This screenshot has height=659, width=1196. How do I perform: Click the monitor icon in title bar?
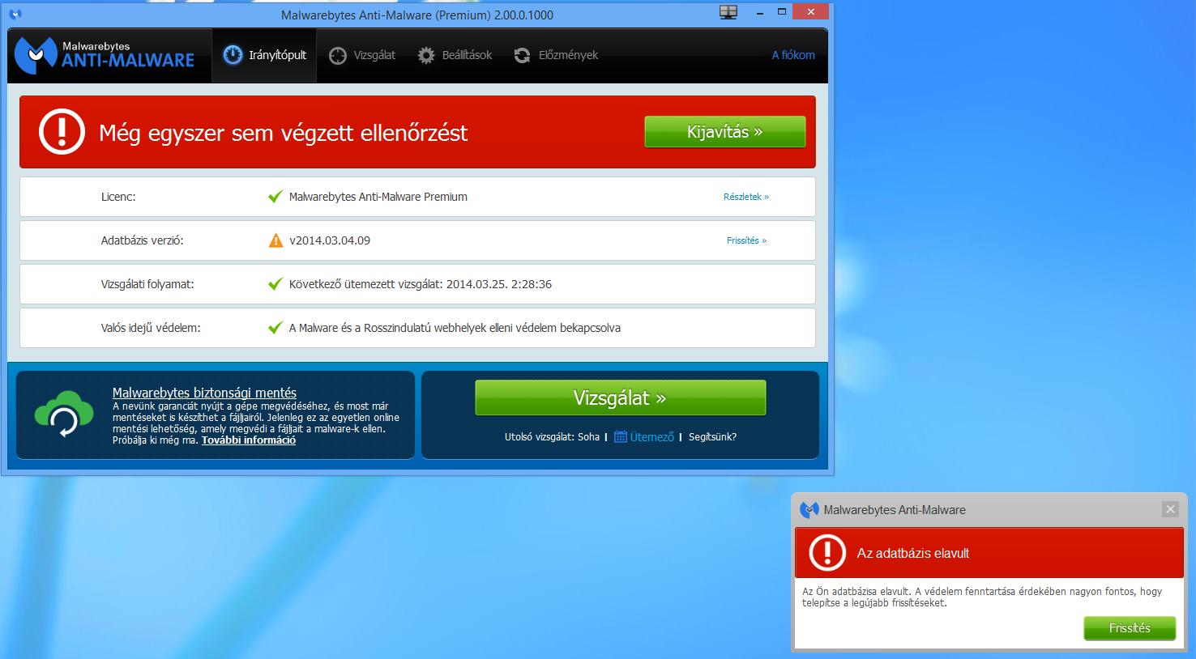(x=728, y=12)
